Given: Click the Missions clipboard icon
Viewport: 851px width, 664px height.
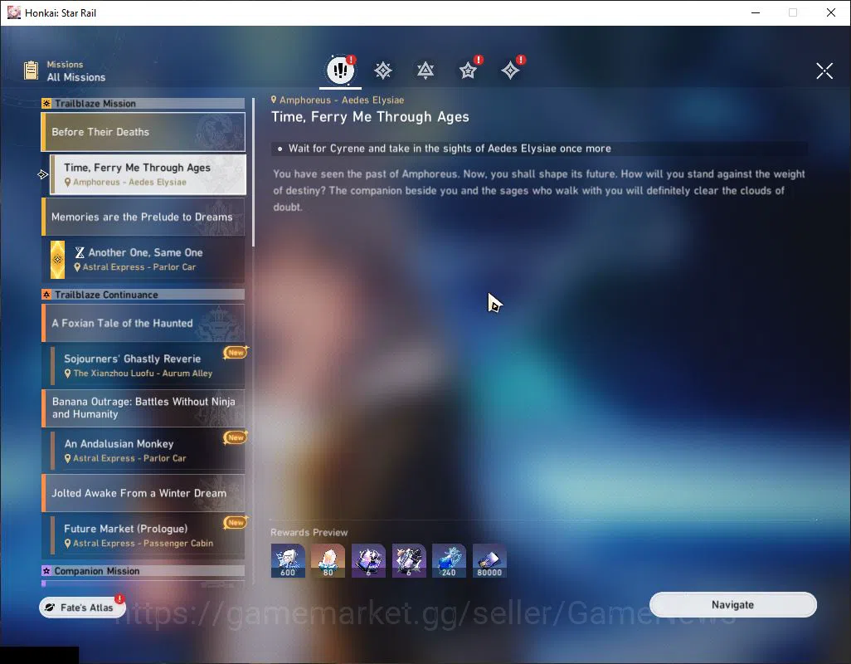Looking at the screenshot, I should point(31,71).
